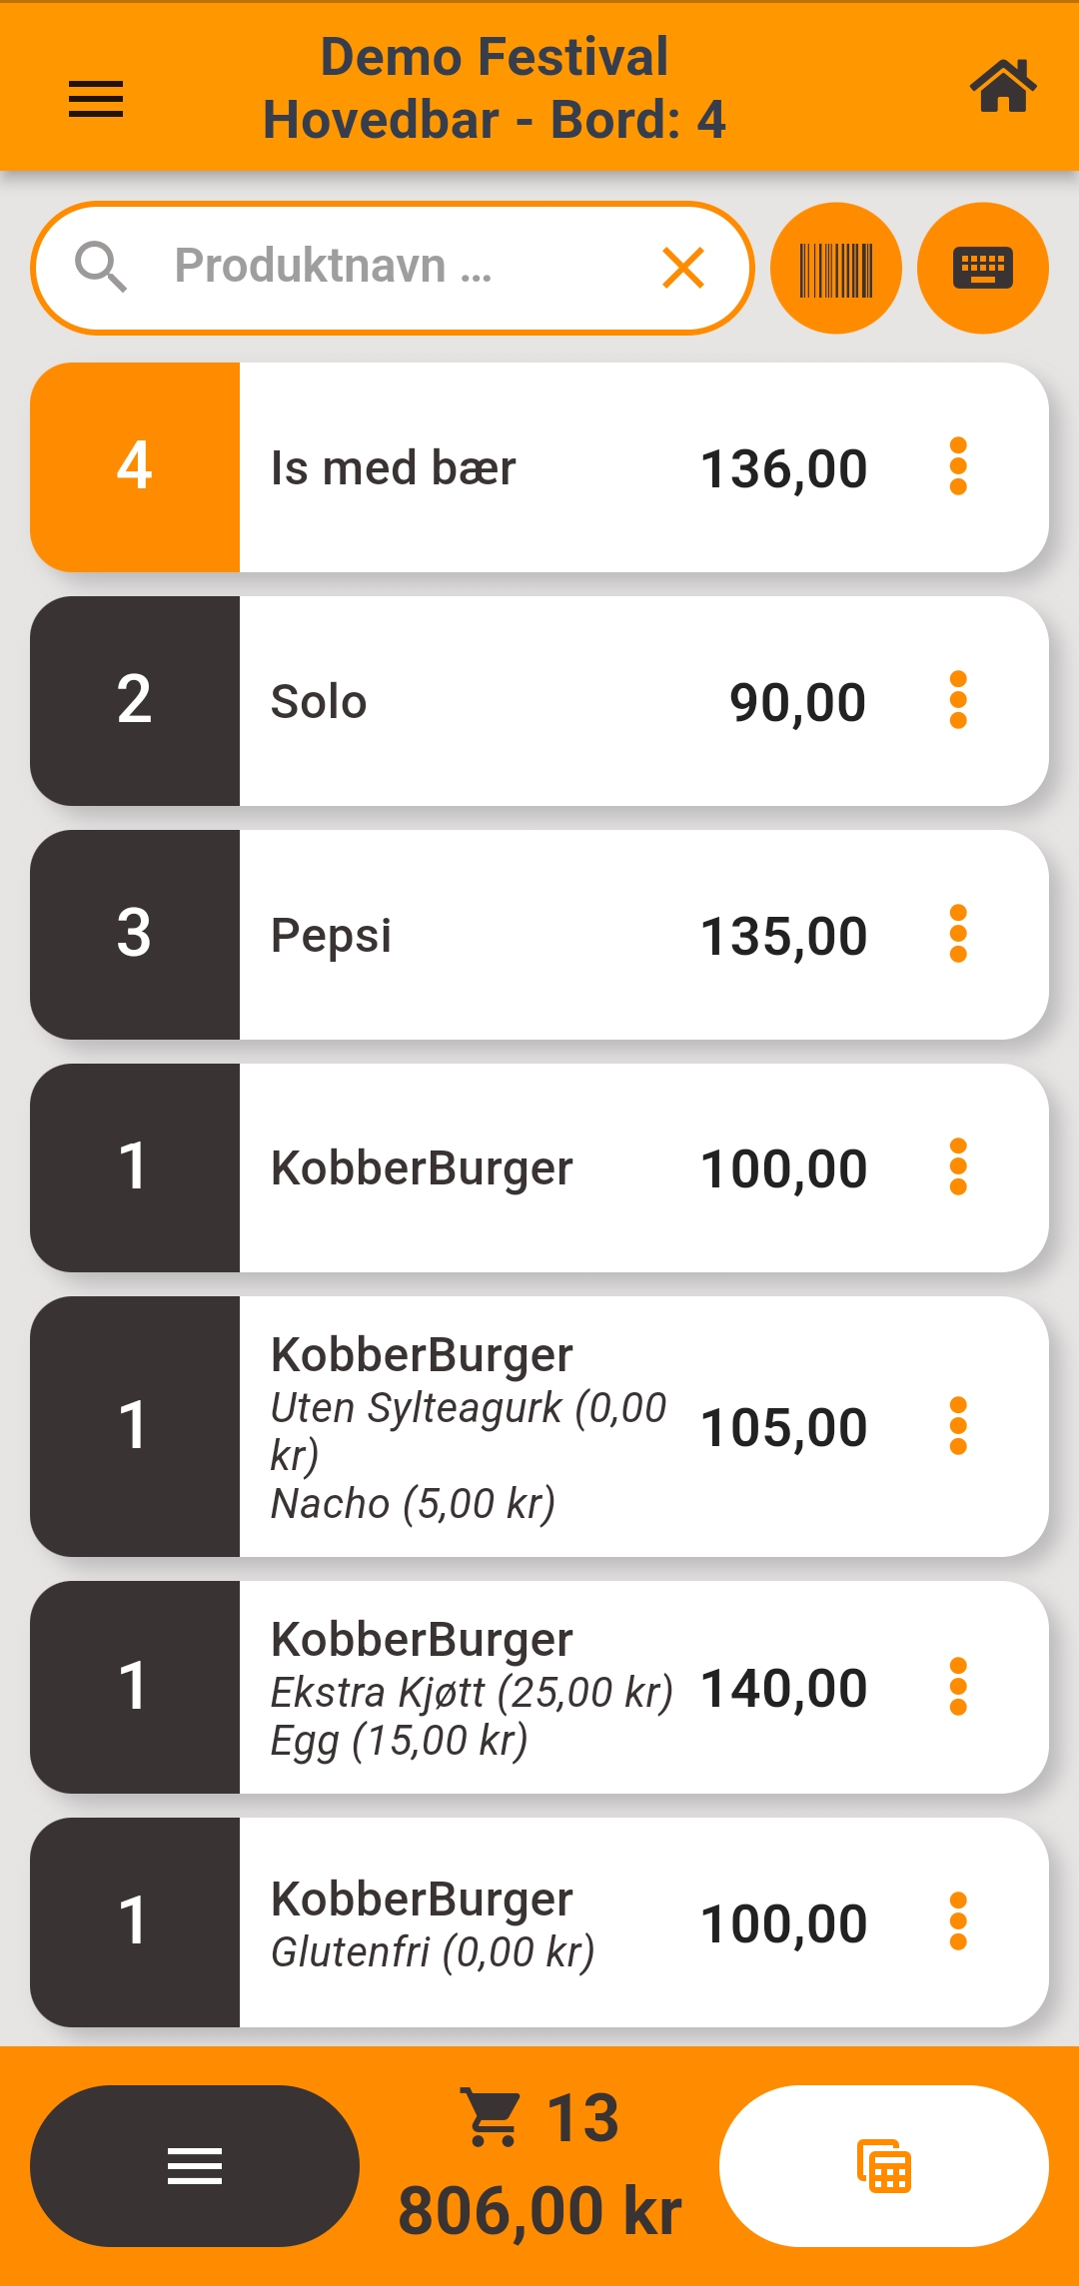Image resolution: width=1079 pixels, height=2286 pixels.
Task: Tap quantity 3 box for Pepsi
Action: tap(135, 934)
